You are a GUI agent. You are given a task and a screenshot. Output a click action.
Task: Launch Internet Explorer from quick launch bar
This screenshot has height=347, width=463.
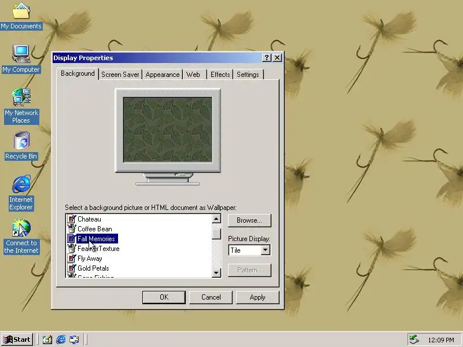[61, 339]
